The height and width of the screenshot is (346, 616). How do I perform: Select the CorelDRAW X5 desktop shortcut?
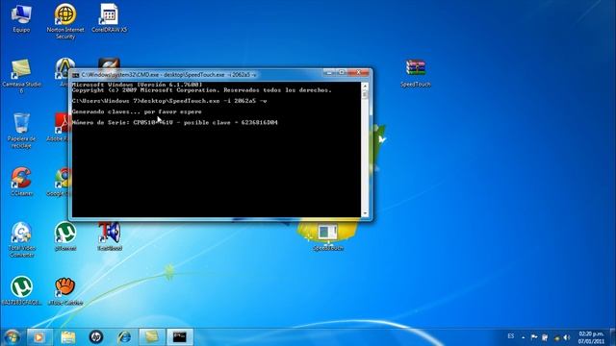(x=109, y=19)
